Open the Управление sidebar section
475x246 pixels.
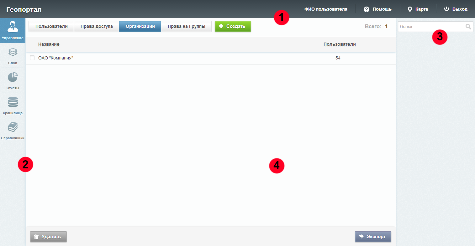pos(13,30)
